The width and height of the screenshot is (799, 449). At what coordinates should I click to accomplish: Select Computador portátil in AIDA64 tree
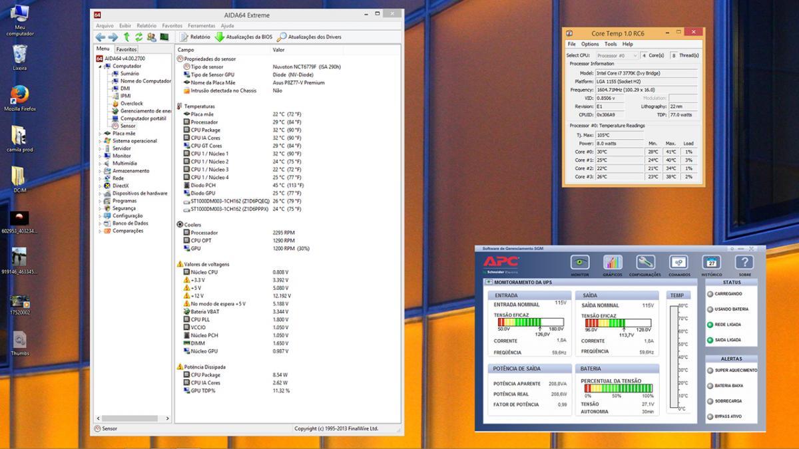[x=143, y=118]
